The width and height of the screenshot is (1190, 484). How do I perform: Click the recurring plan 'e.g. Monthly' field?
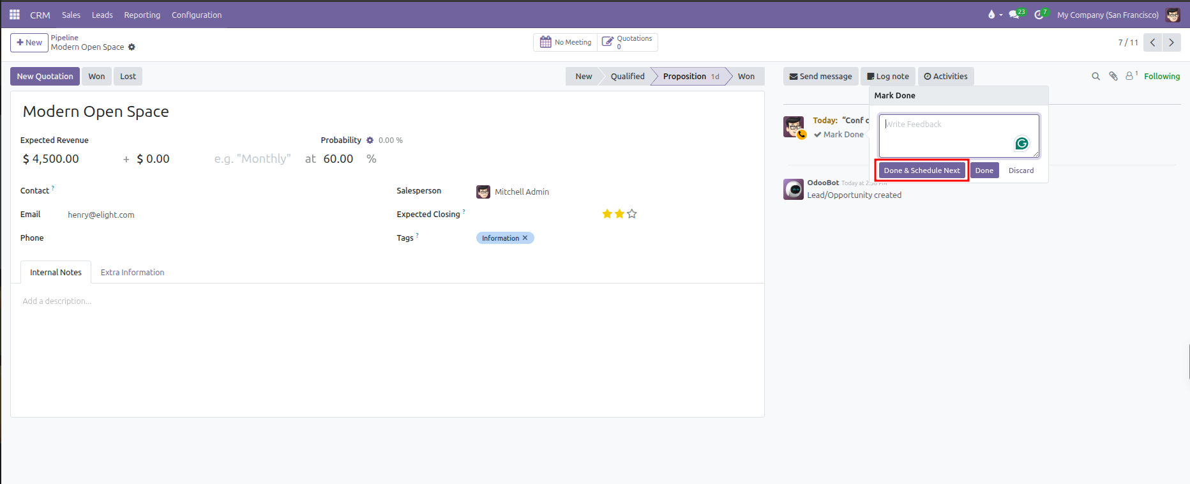pyautogui.click(x=253, y=159)
